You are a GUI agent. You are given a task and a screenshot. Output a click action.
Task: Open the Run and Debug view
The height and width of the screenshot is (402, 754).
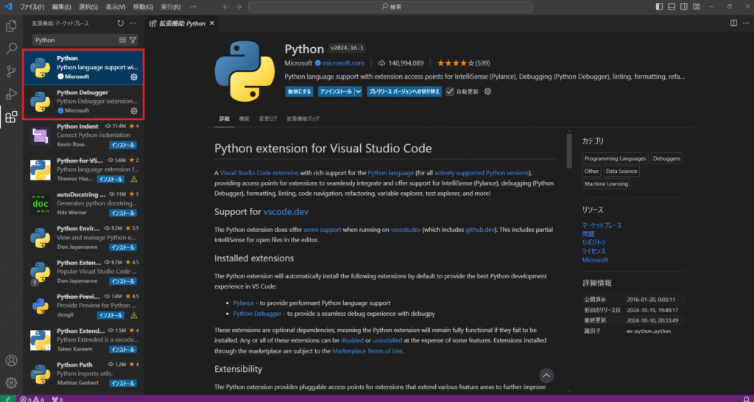[11, 94]
